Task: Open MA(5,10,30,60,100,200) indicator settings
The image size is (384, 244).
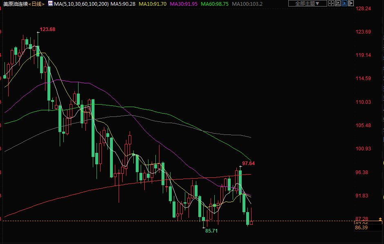Action: pyautogui.click(x=81, y=4)
